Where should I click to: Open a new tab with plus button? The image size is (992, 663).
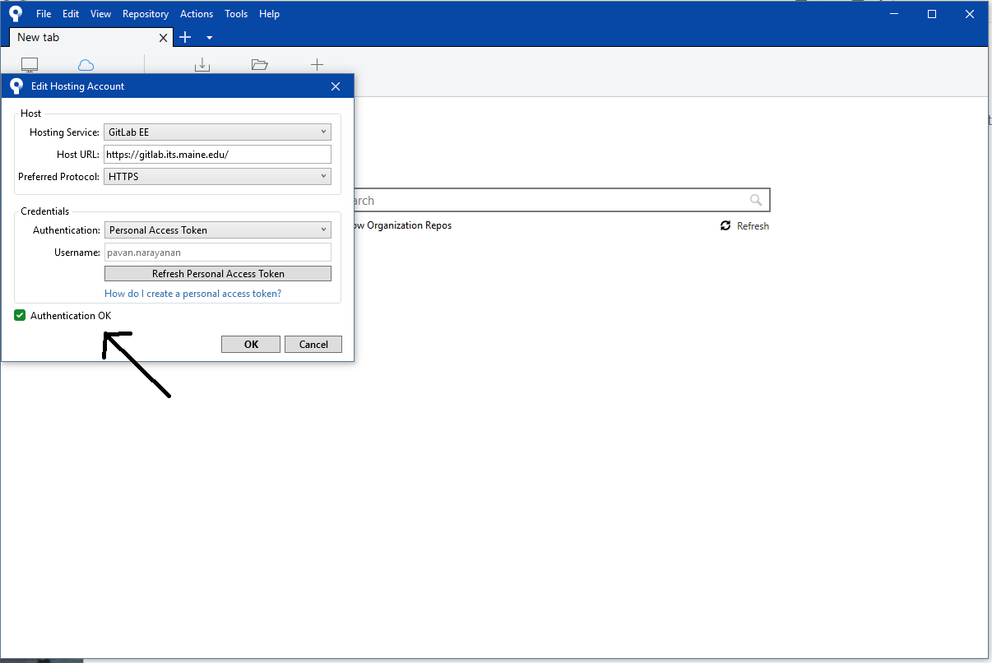(185, 37)
